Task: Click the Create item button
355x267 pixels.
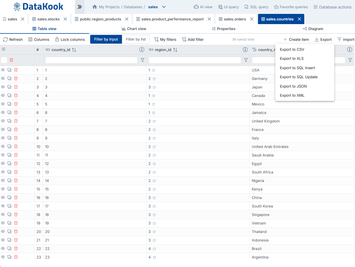Action: pyautogui.click(x=296, y=39)
